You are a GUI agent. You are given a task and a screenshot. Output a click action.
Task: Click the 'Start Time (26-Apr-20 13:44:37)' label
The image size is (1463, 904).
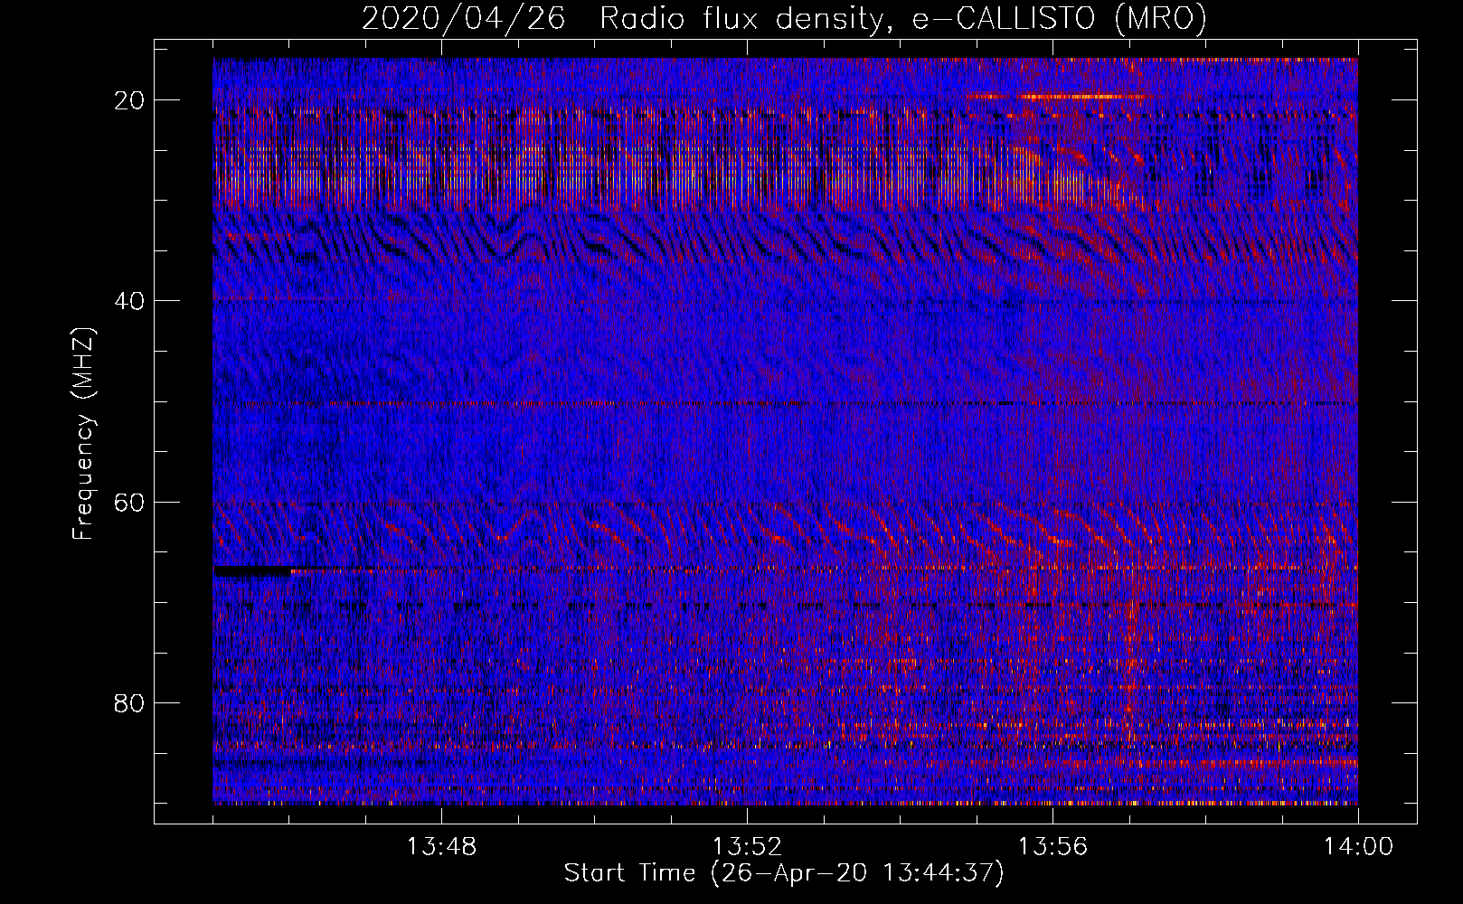tap(784, 874)
